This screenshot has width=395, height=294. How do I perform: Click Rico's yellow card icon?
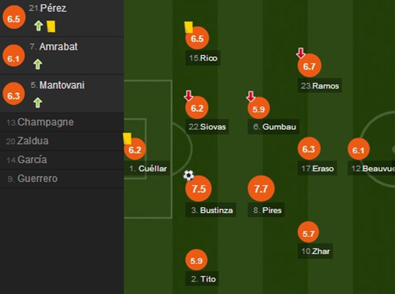tap(188, 27)
